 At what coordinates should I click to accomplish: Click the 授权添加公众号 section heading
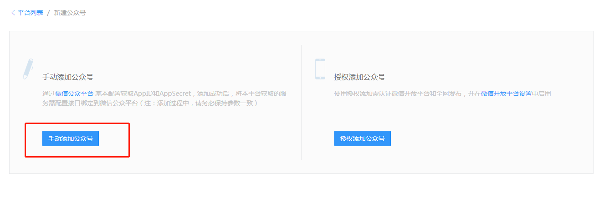[x=360, y=77]
